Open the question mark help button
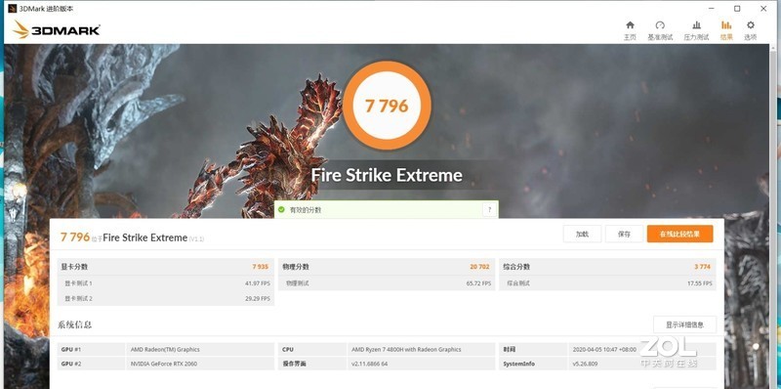The image size is (781, 389). (490, 210)
